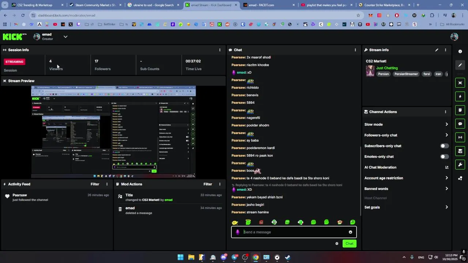Bookmark this page with star icon
This screenshot has height=263, width=468.
click(x=358, y=15)
